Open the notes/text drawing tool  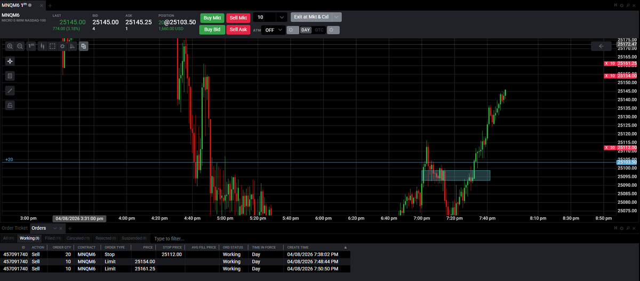coord(10,76)
